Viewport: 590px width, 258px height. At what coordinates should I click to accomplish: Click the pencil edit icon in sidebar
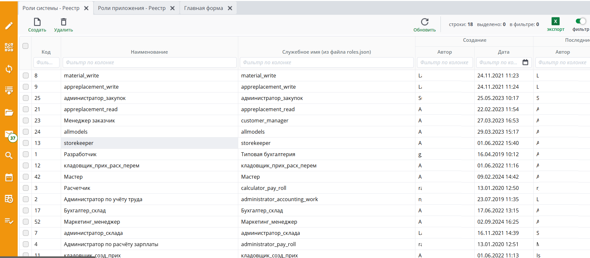point(9,26)
